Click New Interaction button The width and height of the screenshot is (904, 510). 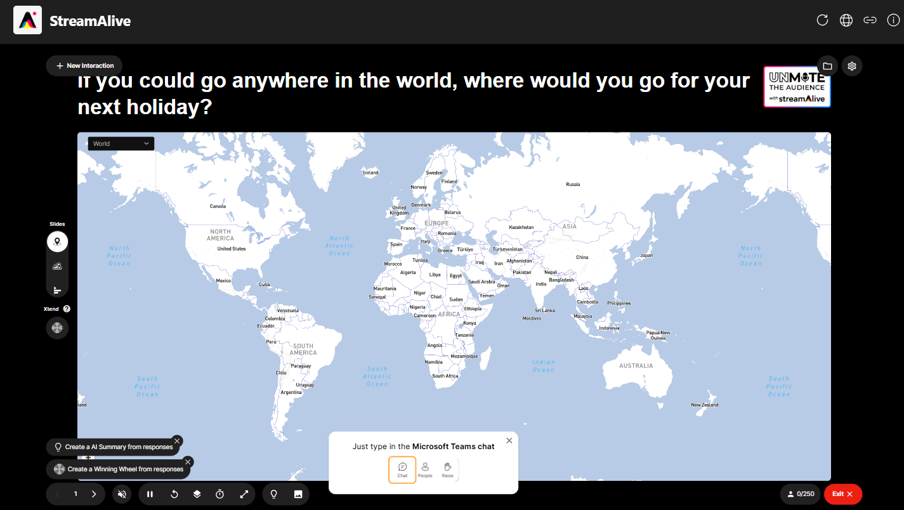tap(84, 66)
